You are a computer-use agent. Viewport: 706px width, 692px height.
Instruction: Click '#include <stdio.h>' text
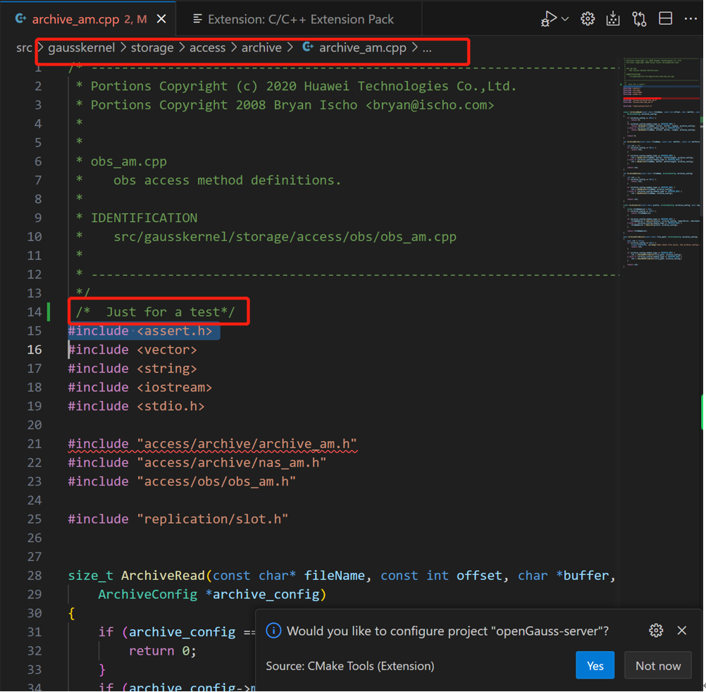click(137, 407)
